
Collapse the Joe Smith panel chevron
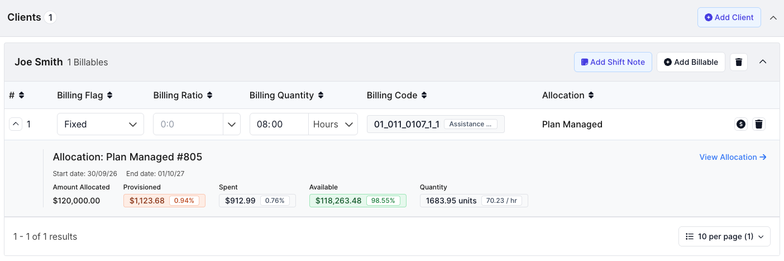tap(763, 61)
